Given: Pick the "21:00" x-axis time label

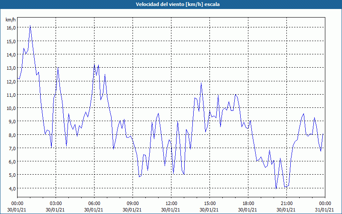Looking at the screenshot, I should (x=286, y=203).
